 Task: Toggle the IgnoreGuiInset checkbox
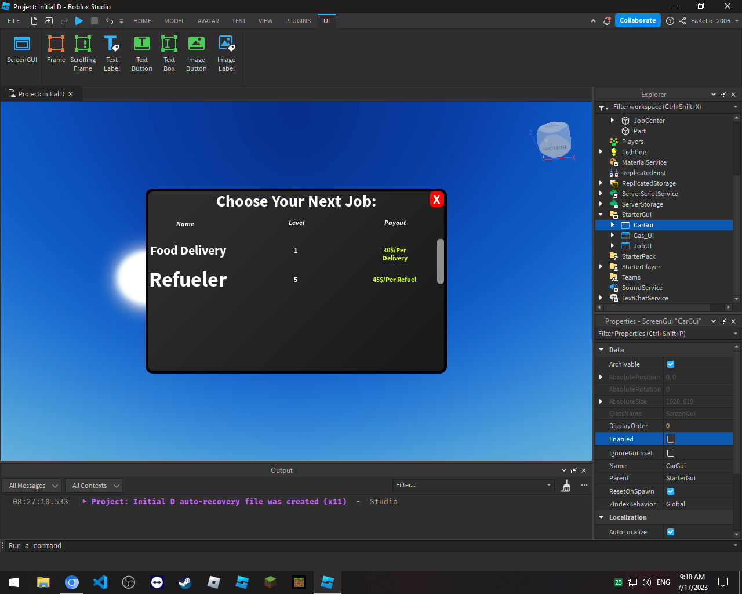tap(671, 453)
